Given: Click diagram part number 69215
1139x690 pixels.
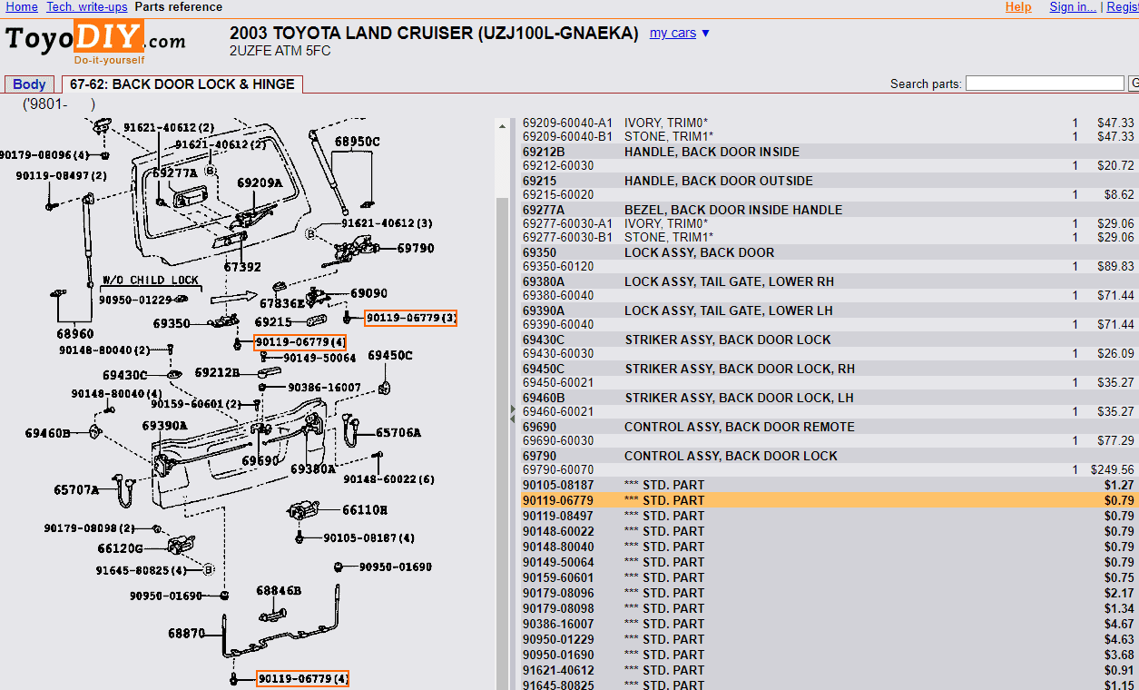Looking at the screenshot, I should click(273, 322).
